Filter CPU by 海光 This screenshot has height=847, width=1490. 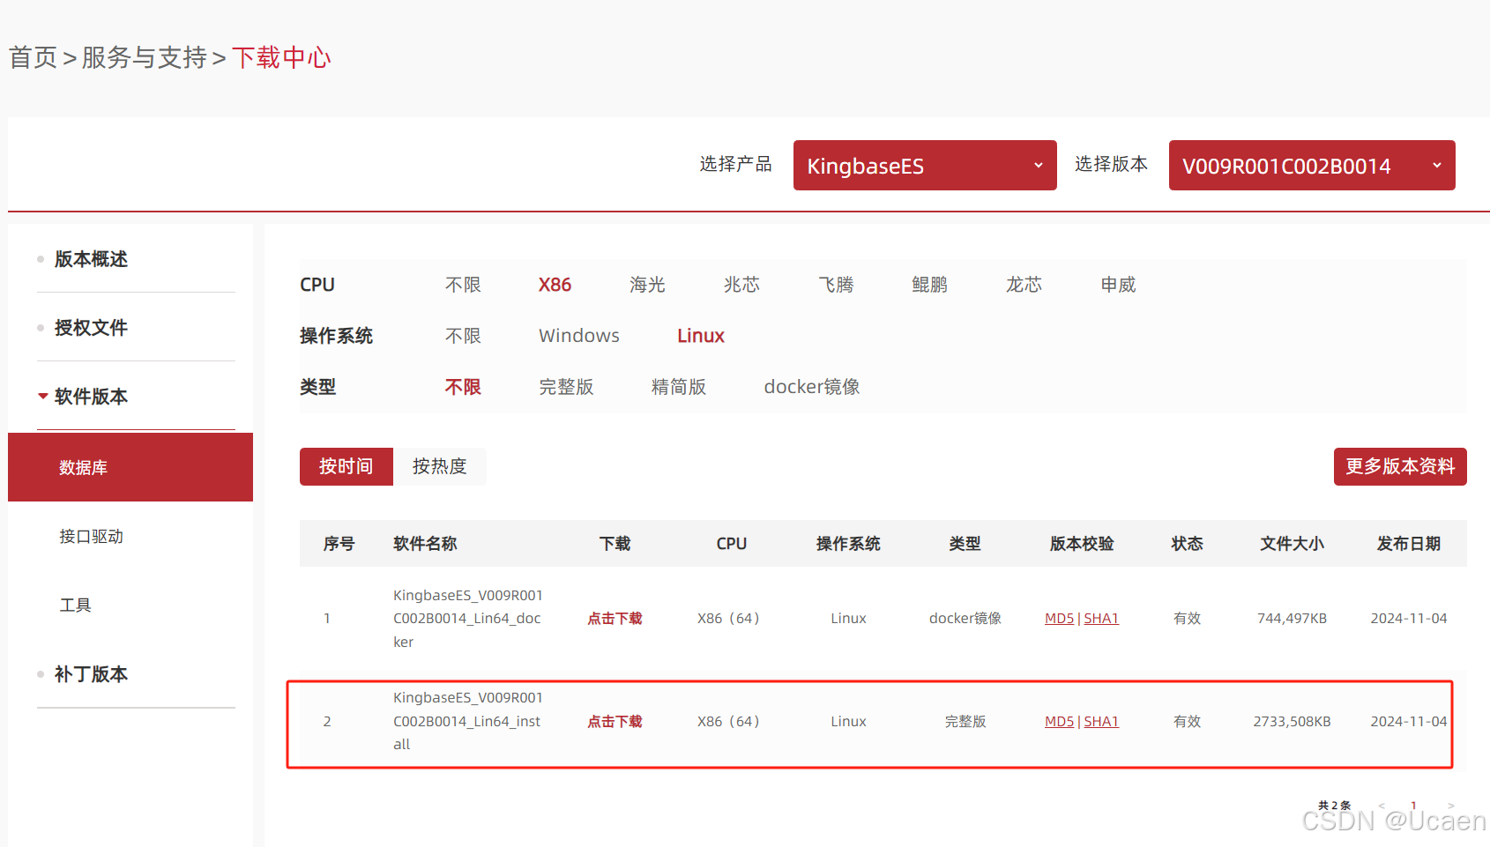click(647, 285)
